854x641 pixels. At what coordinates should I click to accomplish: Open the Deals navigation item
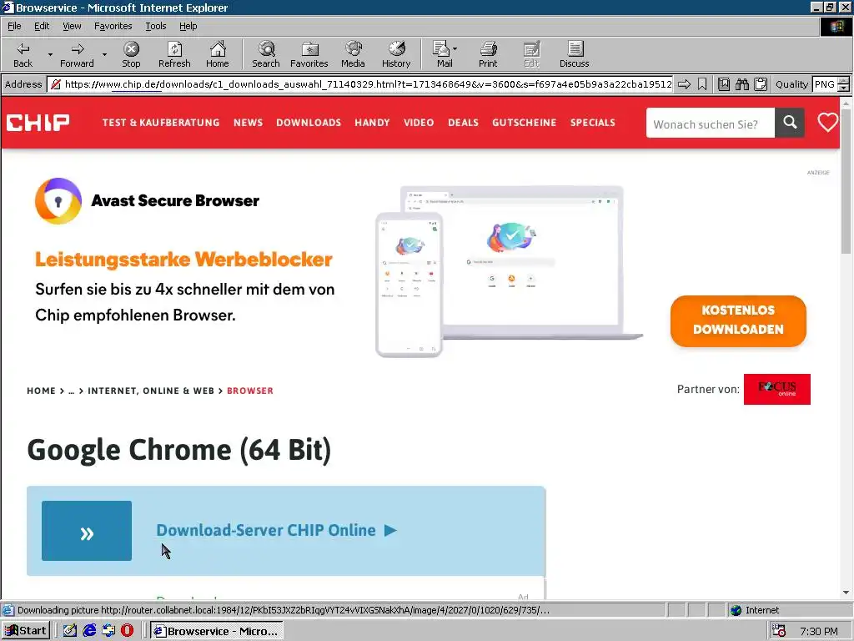click(463, 123)
